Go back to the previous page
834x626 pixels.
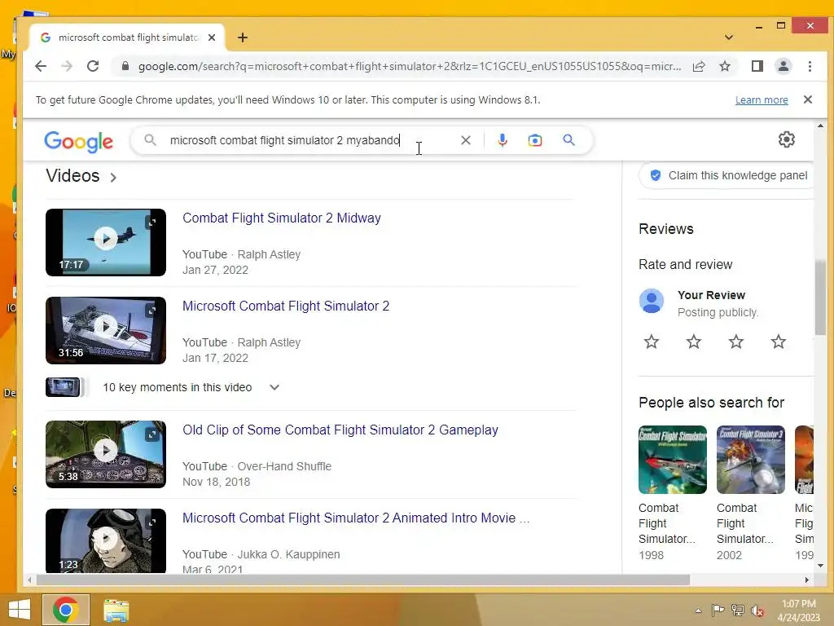tap(41, 66)
